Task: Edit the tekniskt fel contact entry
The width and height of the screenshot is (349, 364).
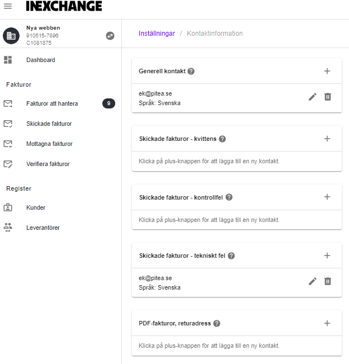Action: tap(313, 281)
